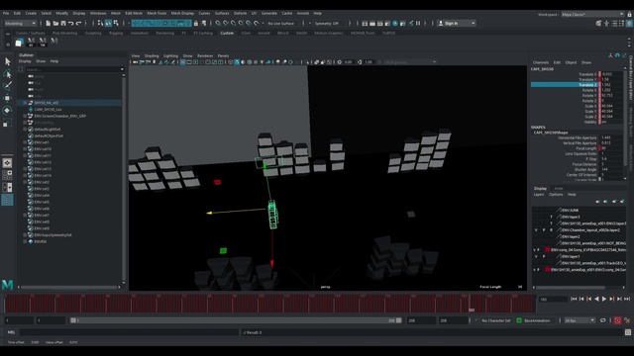Jump to the start of playback range

(x=574, y=299)
